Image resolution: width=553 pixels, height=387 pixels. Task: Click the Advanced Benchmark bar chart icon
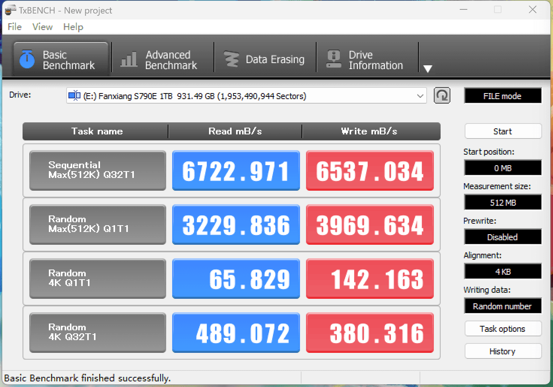128,59
